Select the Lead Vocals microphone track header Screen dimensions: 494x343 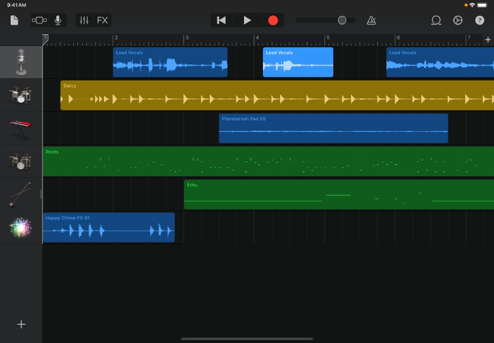click(21, 62)
